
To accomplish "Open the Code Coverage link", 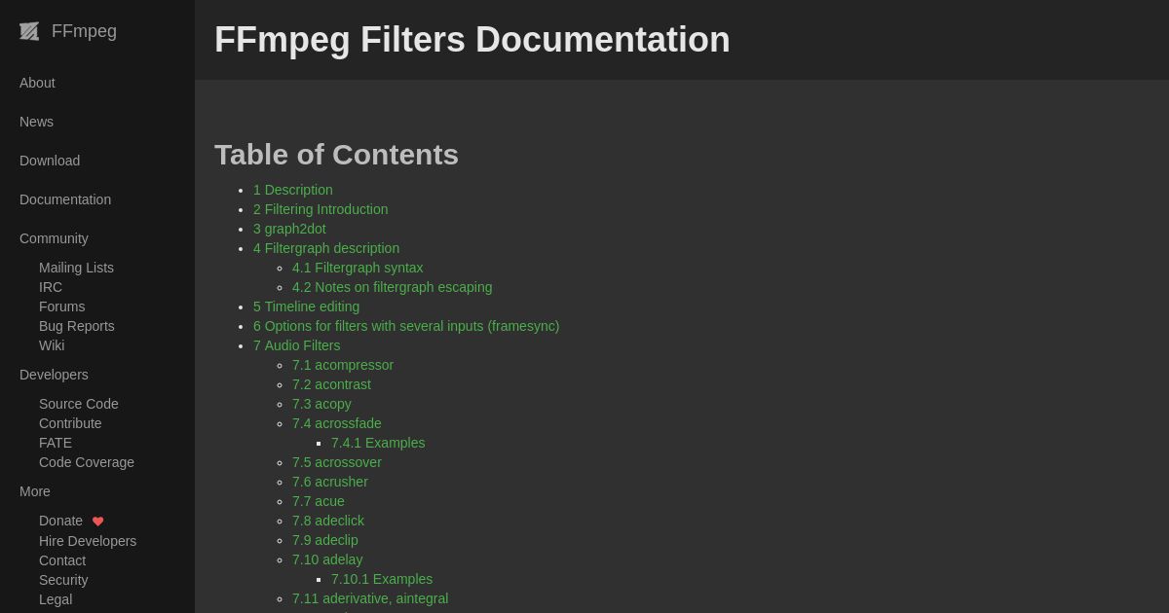I will 87,462.
